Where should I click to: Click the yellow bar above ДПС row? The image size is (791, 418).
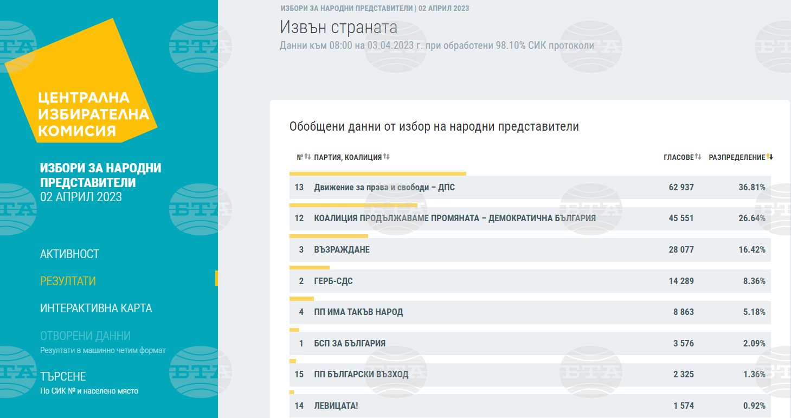point(377,173)
